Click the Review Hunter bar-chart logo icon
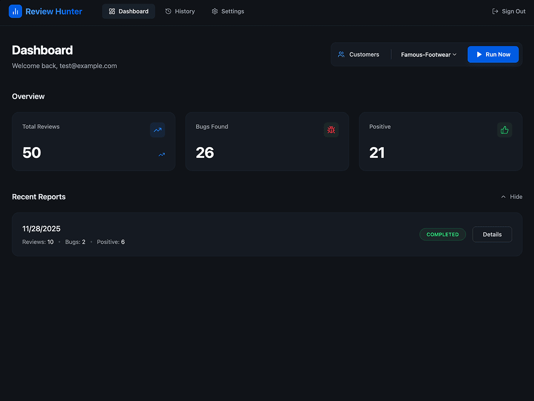This screenshot has width=534, height=401. tap(15, 11)
